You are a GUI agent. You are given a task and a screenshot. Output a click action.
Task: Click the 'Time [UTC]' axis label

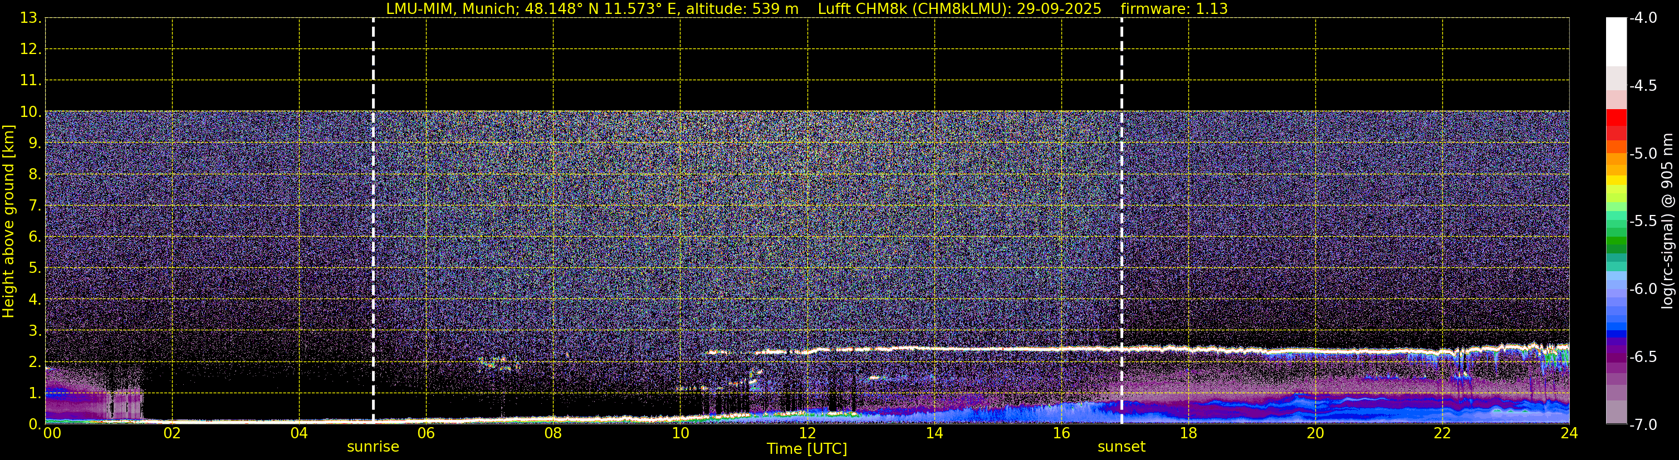(x=807, y=449)
